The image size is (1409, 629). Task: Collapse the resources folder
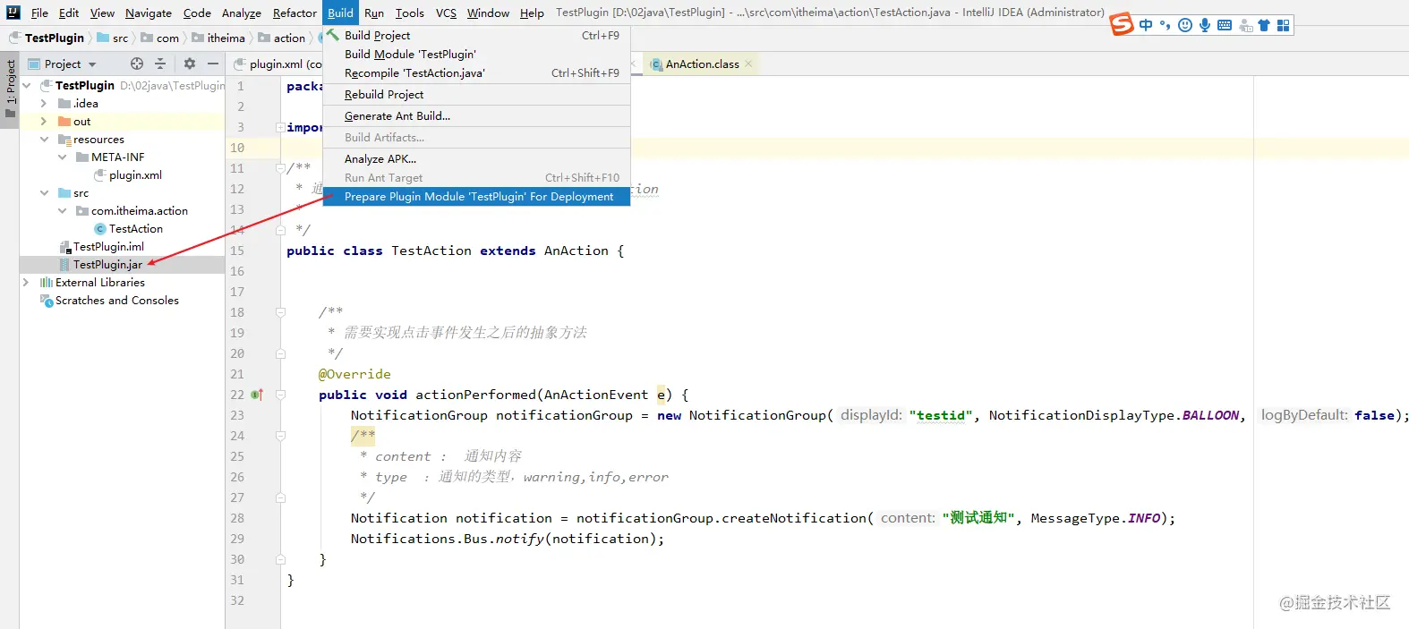[x=44, y=140]
